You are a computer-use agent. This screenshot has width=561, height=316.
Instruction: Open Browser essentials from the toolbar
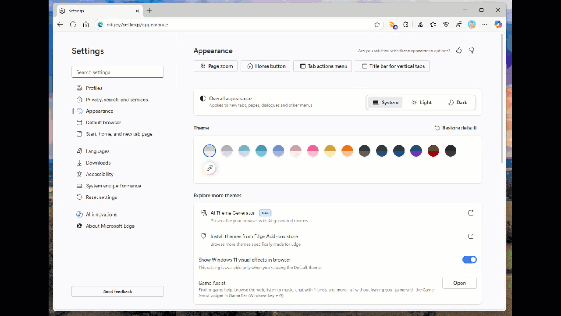click(446, 25)
